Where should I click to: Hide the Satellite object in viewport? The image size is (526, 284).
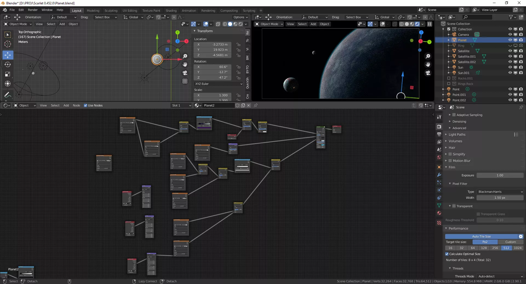(x=510, y=51)
